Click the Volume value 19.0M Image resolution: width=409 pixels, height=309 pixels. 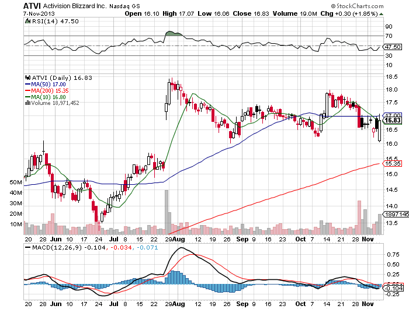click(309, 13)
